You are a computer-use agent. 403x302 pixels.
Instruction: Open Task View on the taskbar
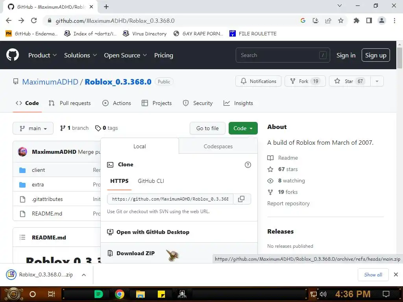point(52,294)
